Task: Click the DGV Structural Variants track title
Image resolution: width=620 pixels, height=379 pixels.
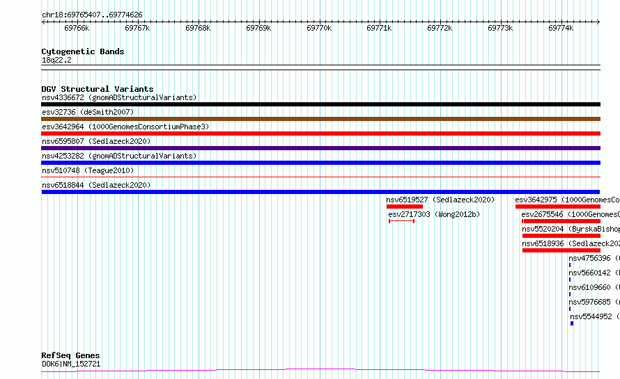Action: click(98, 89)
